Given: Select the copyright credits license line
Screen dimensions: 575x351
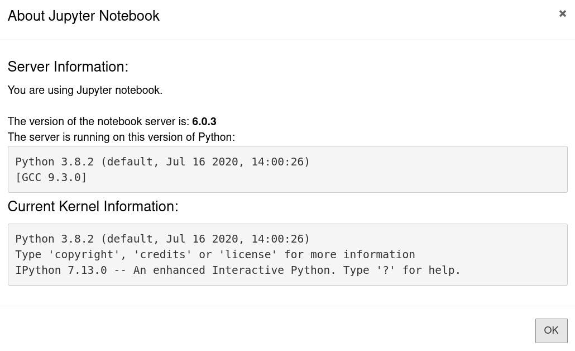Looking at the screenshot, I should click(215, 254).
